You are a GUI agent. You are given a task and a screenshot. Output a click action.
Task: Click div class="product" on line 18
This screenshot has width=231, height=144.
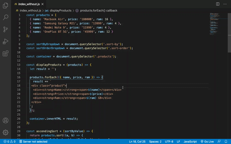(x=49, y=86)
